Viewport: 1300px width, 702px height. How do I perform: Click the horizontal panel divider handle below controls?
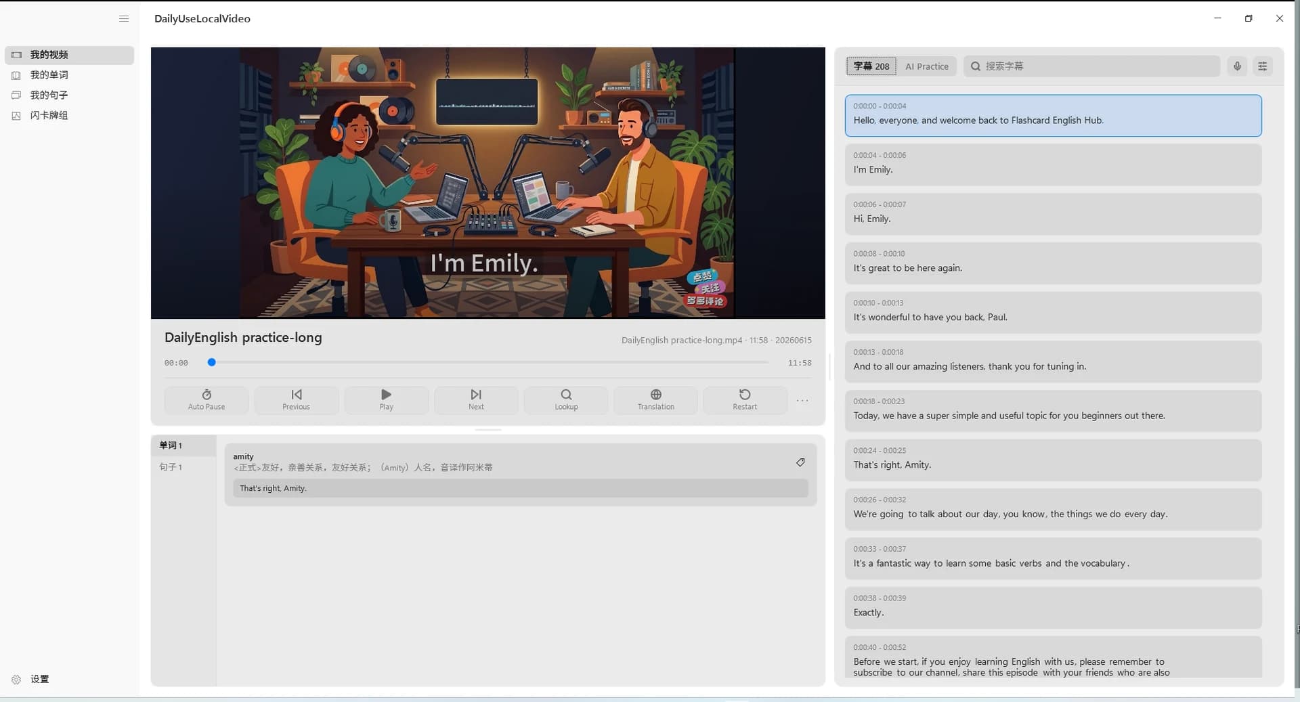pos(488,430)
